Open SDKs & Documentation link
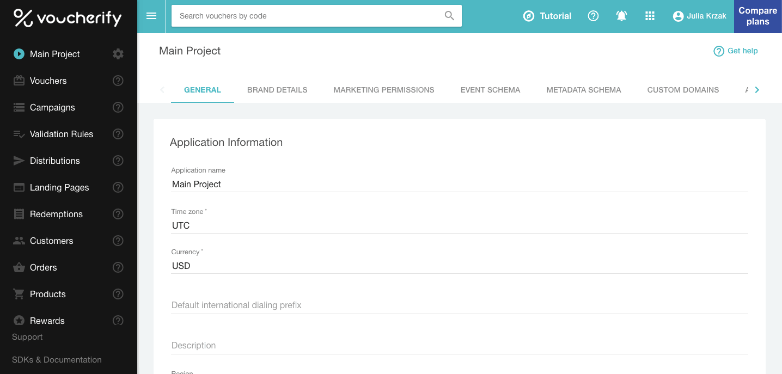Image resolution: width=782 pixels, height=374 pixels. point(57,360)
